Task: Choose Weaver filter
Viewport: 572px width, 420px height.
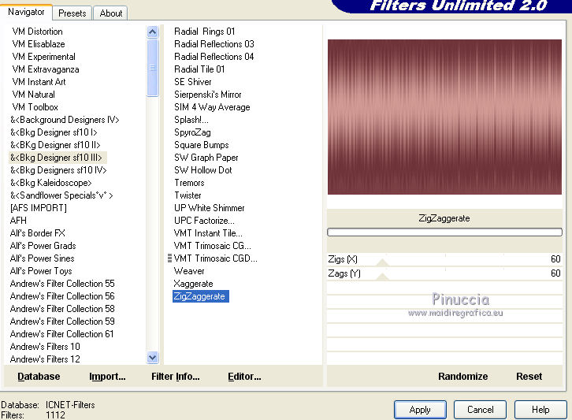Action: pos(189,271)
